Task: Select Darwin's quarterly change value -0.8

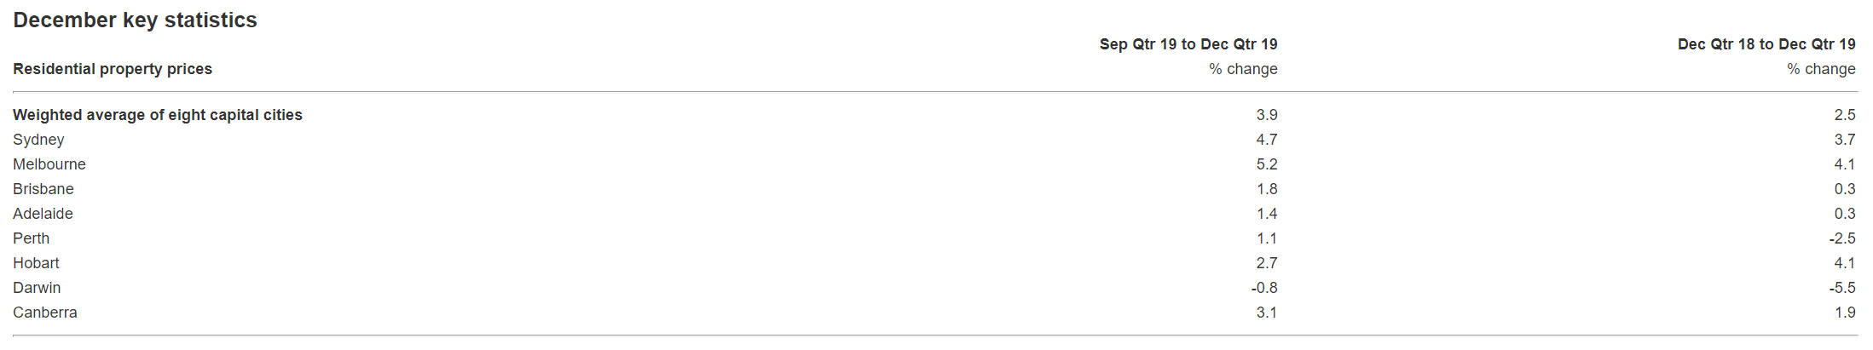Action: coord(1264,288)
